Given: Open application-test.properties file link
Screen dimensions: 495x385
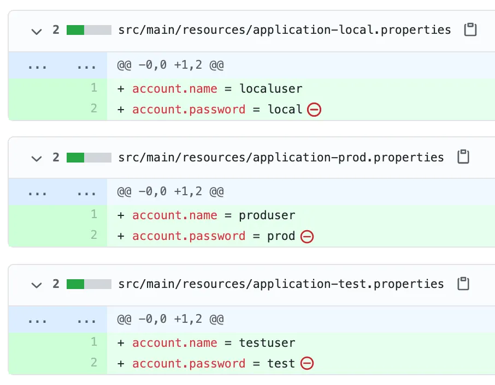Looking at the screenshot, I should point(281,284).
